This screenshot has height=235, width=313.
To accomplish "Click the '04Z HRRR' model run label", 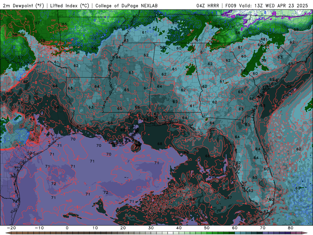I will coord(208,6).
